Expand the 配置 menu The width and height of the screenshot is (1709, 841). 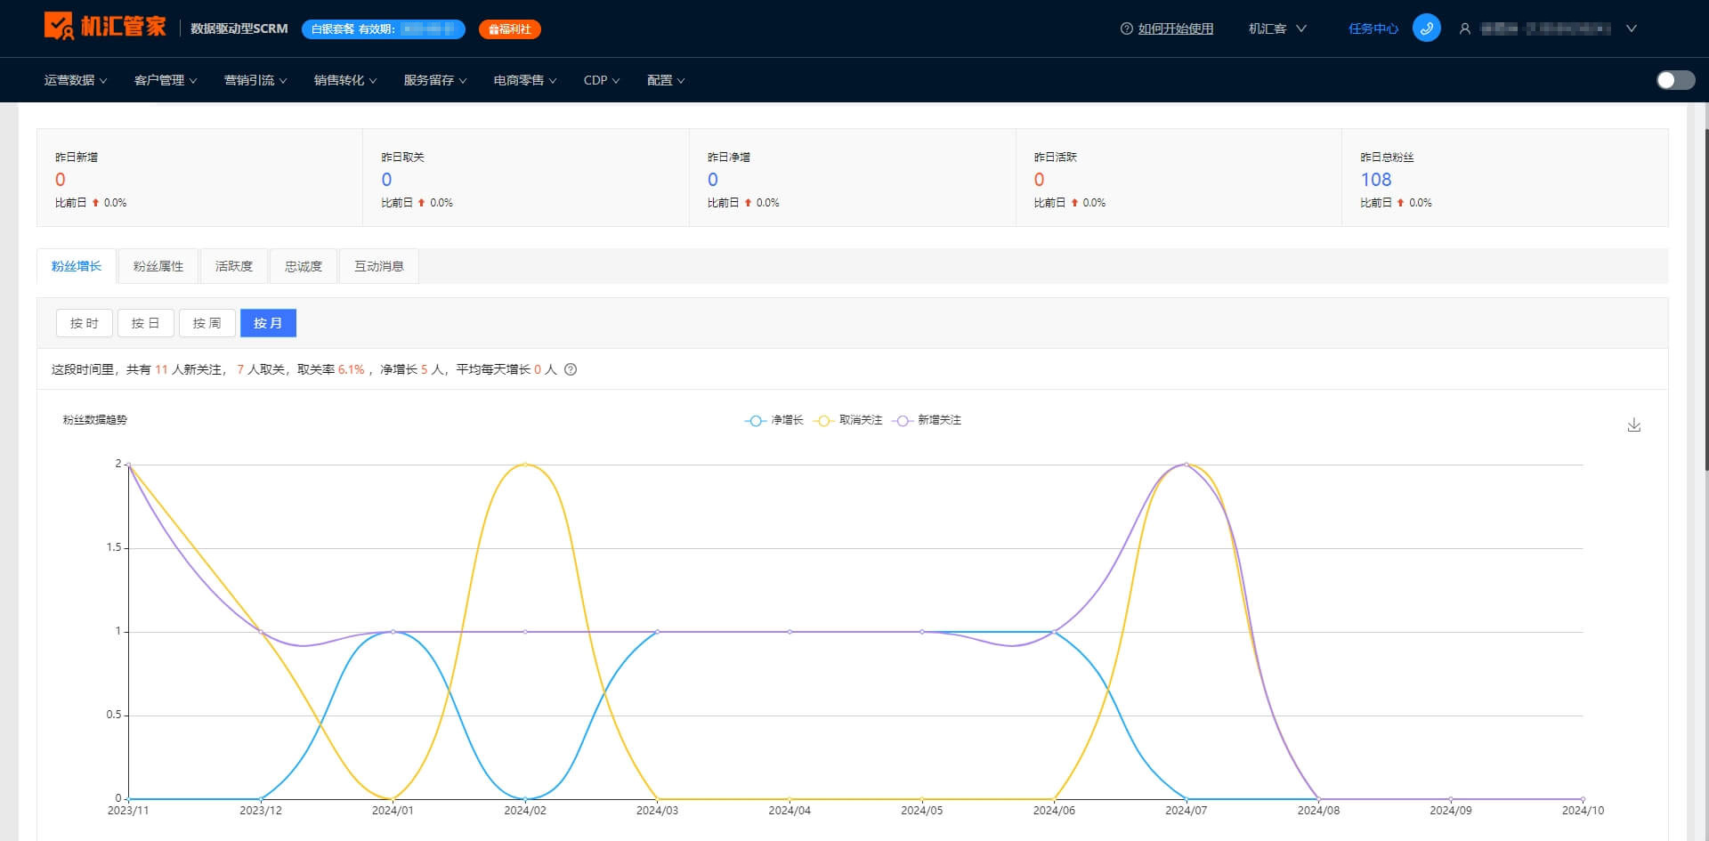(x=666, y=80)
